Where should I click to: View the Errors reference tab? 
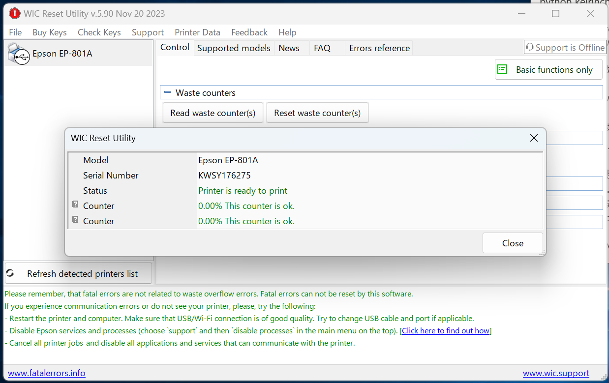click(x=379, y=48)
